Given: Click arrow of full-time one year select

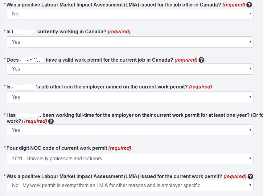Looking at the screenshot, I should point(250,130).
